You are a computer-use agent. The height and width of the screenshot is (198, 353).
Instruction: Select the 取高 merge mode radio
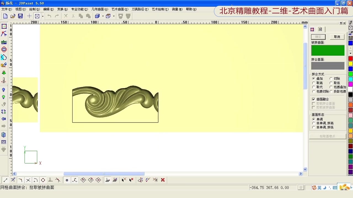coord(314,83)
